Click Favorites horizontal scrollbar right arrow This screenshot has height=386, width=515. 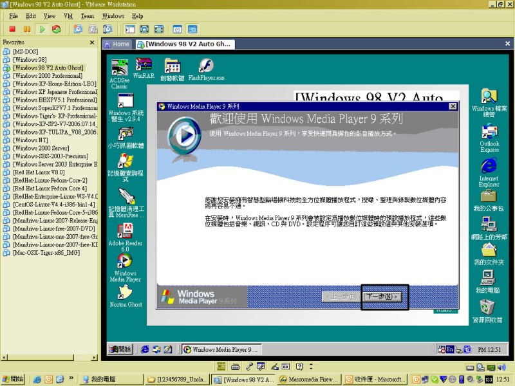click(95, 357)
